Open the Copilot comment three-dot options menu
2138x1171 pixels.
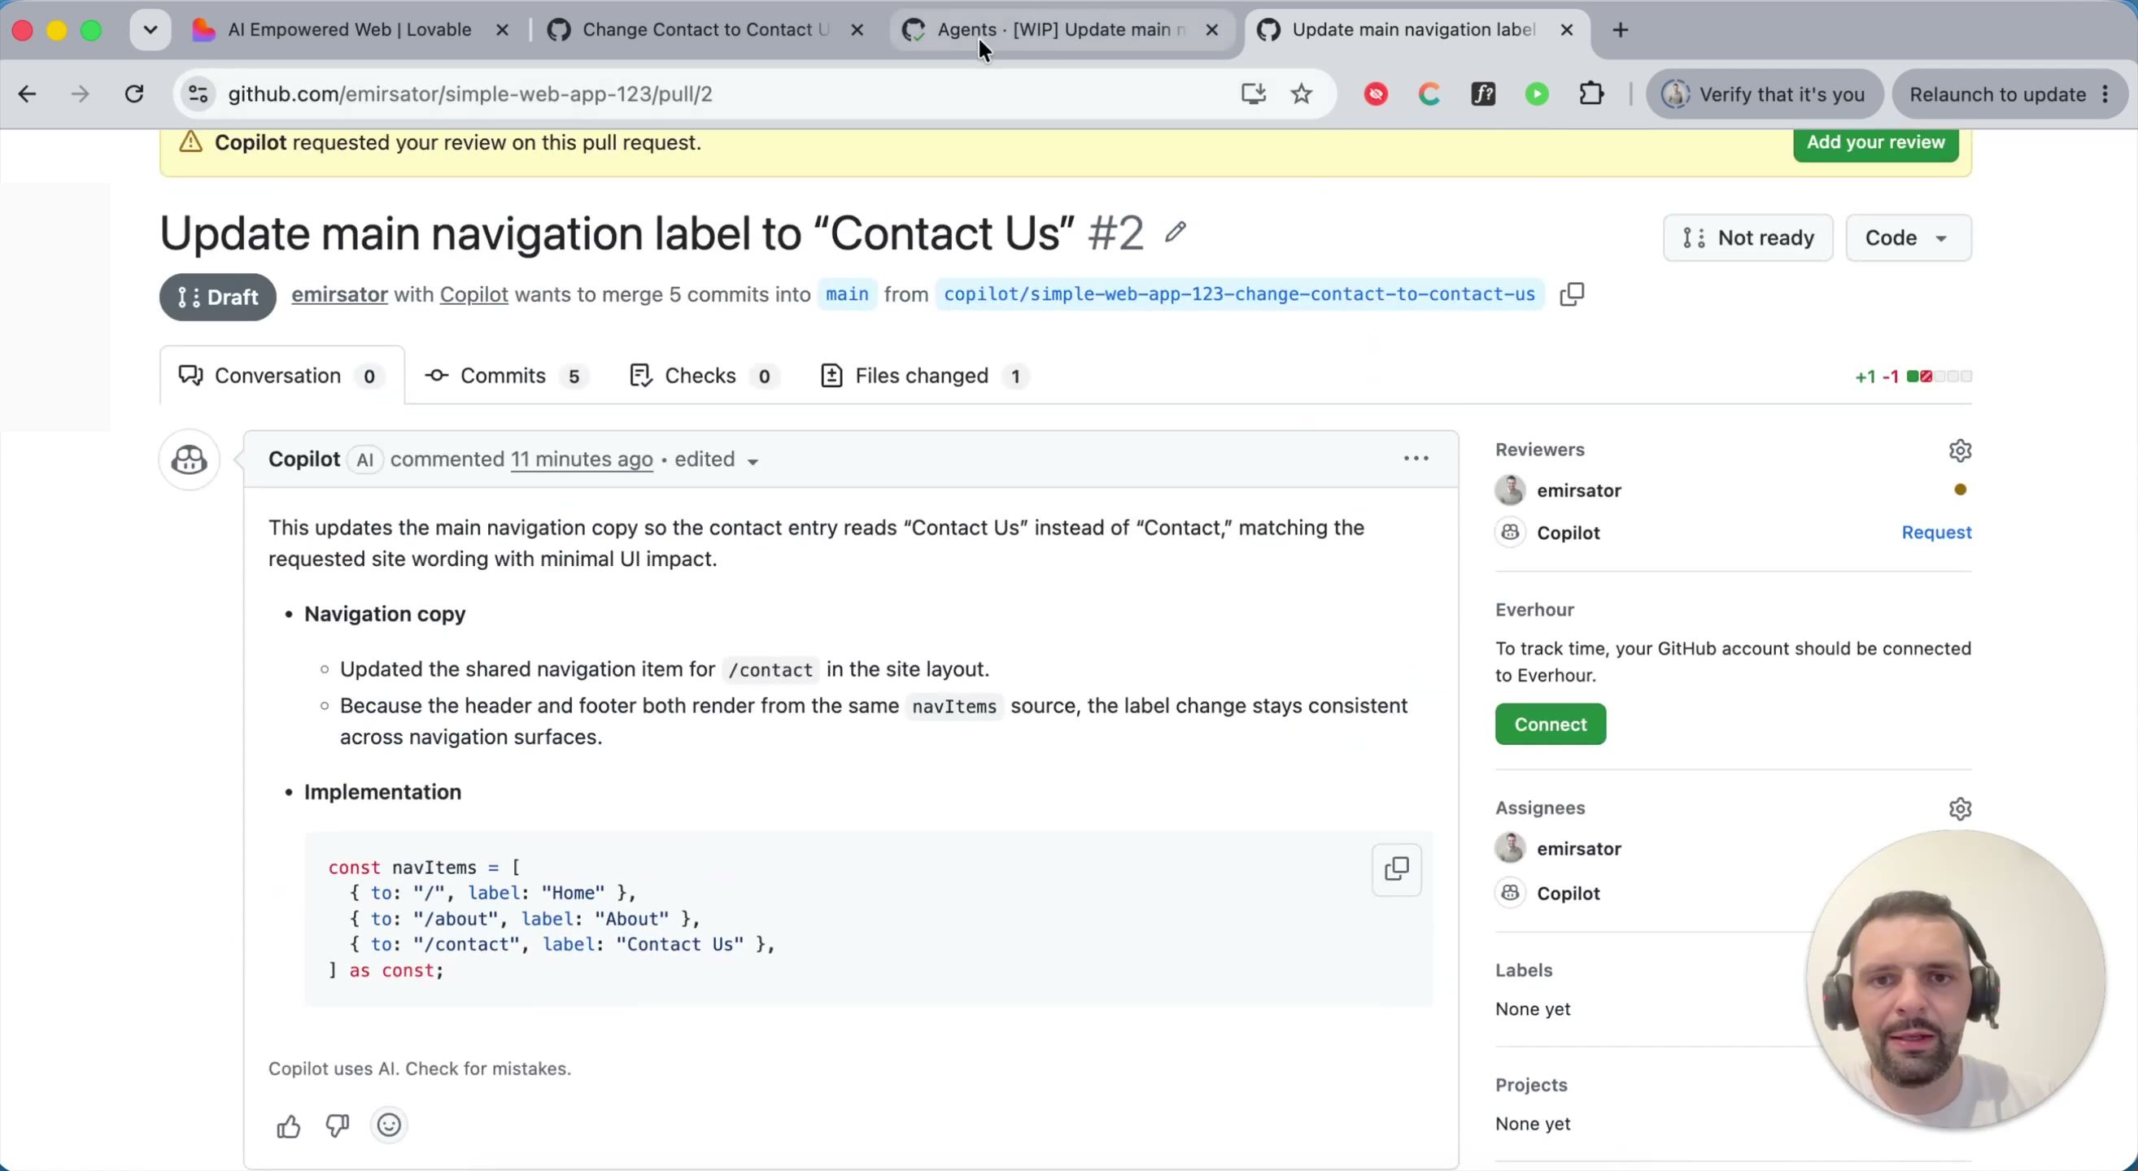(x=1416, y=459)
